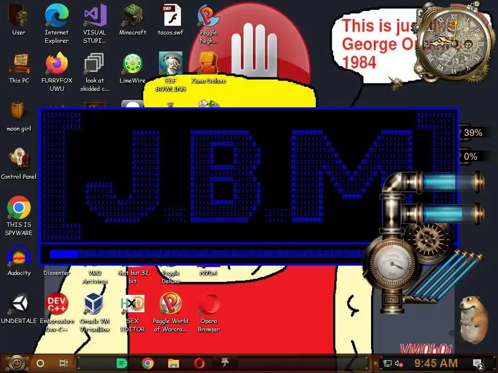The height and width of the screenshot is (373, 498).
Task: Click the muted volume tray icon
Action: coord(399,363)
